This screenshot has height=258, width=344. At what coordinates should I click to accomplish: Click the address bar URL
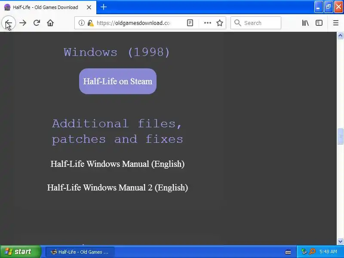tap(133, 23)
